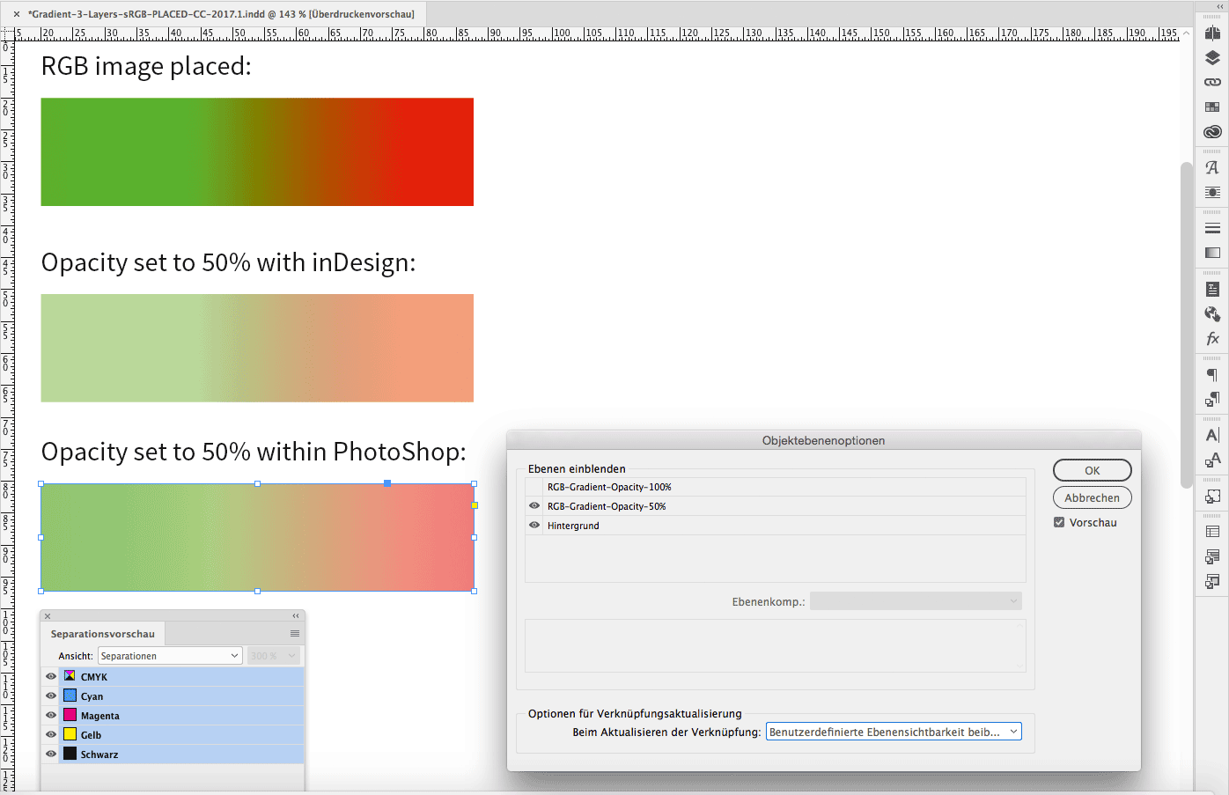Image resolution: width=1229 pixels, height=795 pixels.
Task: Click the Schwarz black color swatch
Action: coord(70,754)
